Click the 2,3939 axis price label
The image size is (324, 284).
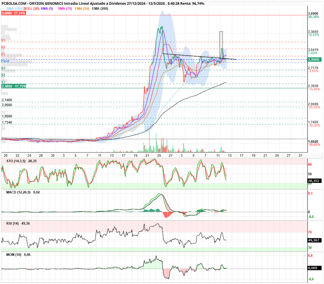click(313, 86)
